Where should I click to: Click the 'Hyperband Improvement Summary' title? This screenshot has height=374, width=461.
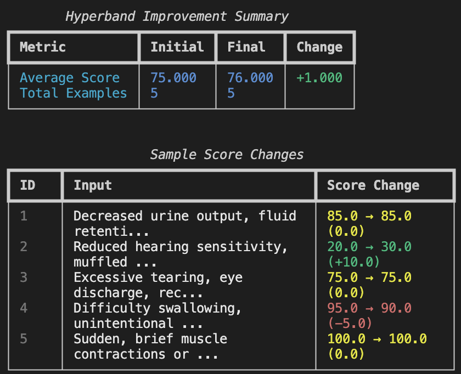[177, 16]
